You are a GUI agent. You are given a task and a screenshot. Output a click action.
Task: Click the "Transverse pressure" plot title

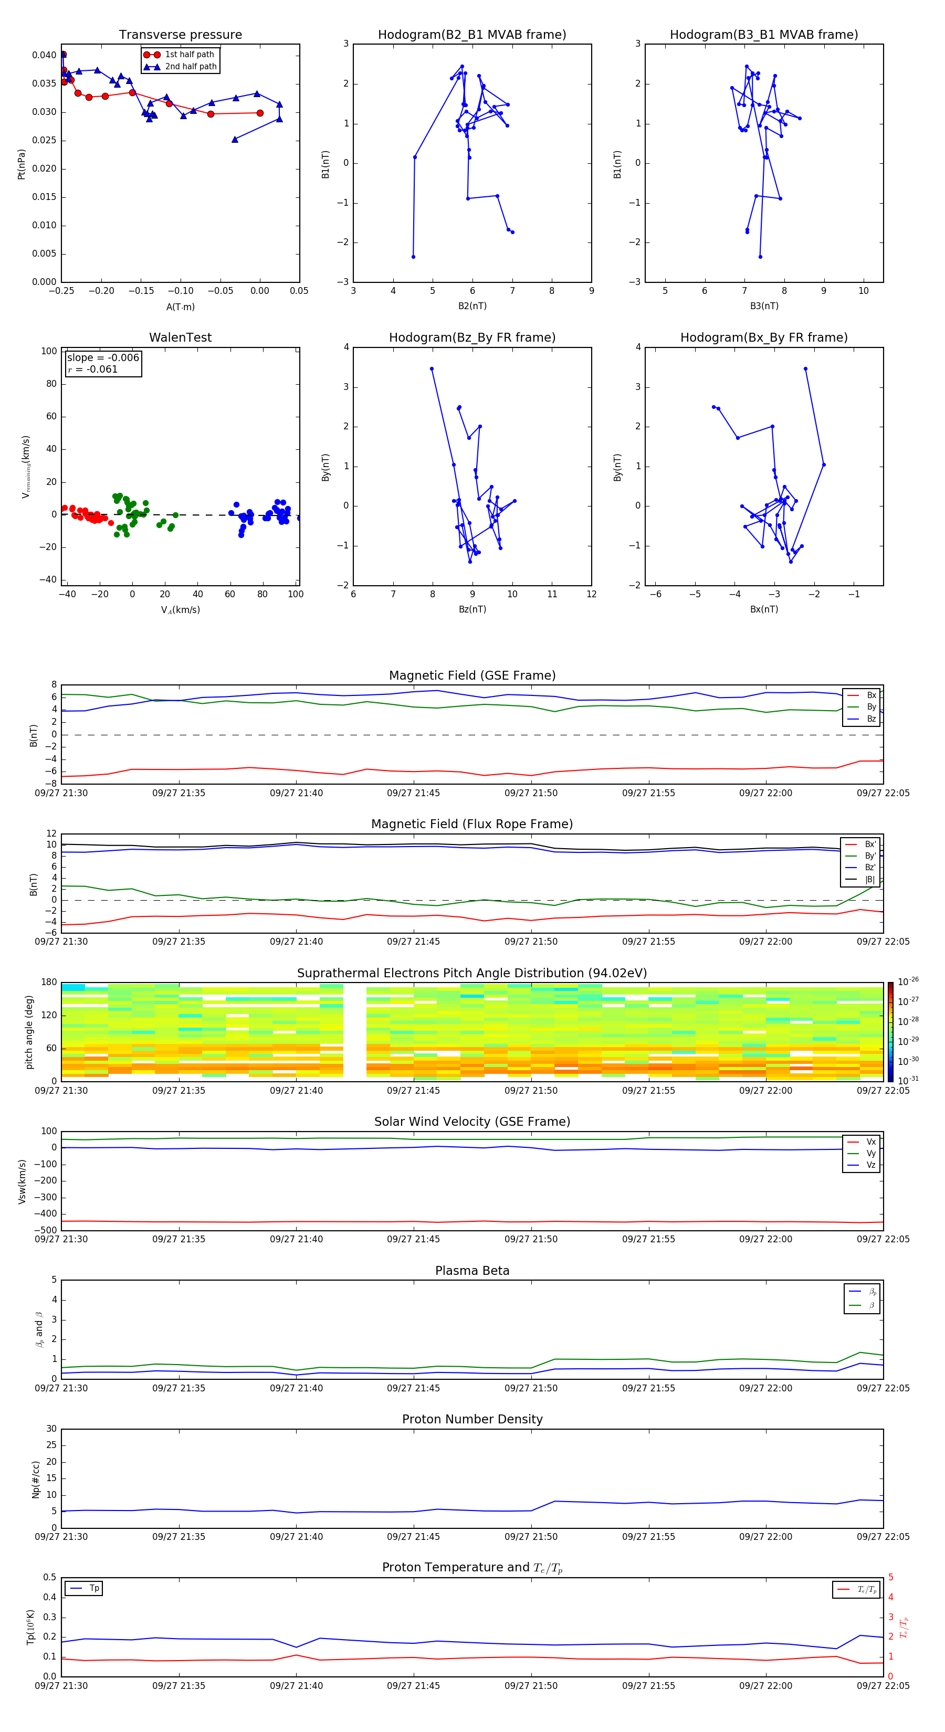tap(180, 35)
